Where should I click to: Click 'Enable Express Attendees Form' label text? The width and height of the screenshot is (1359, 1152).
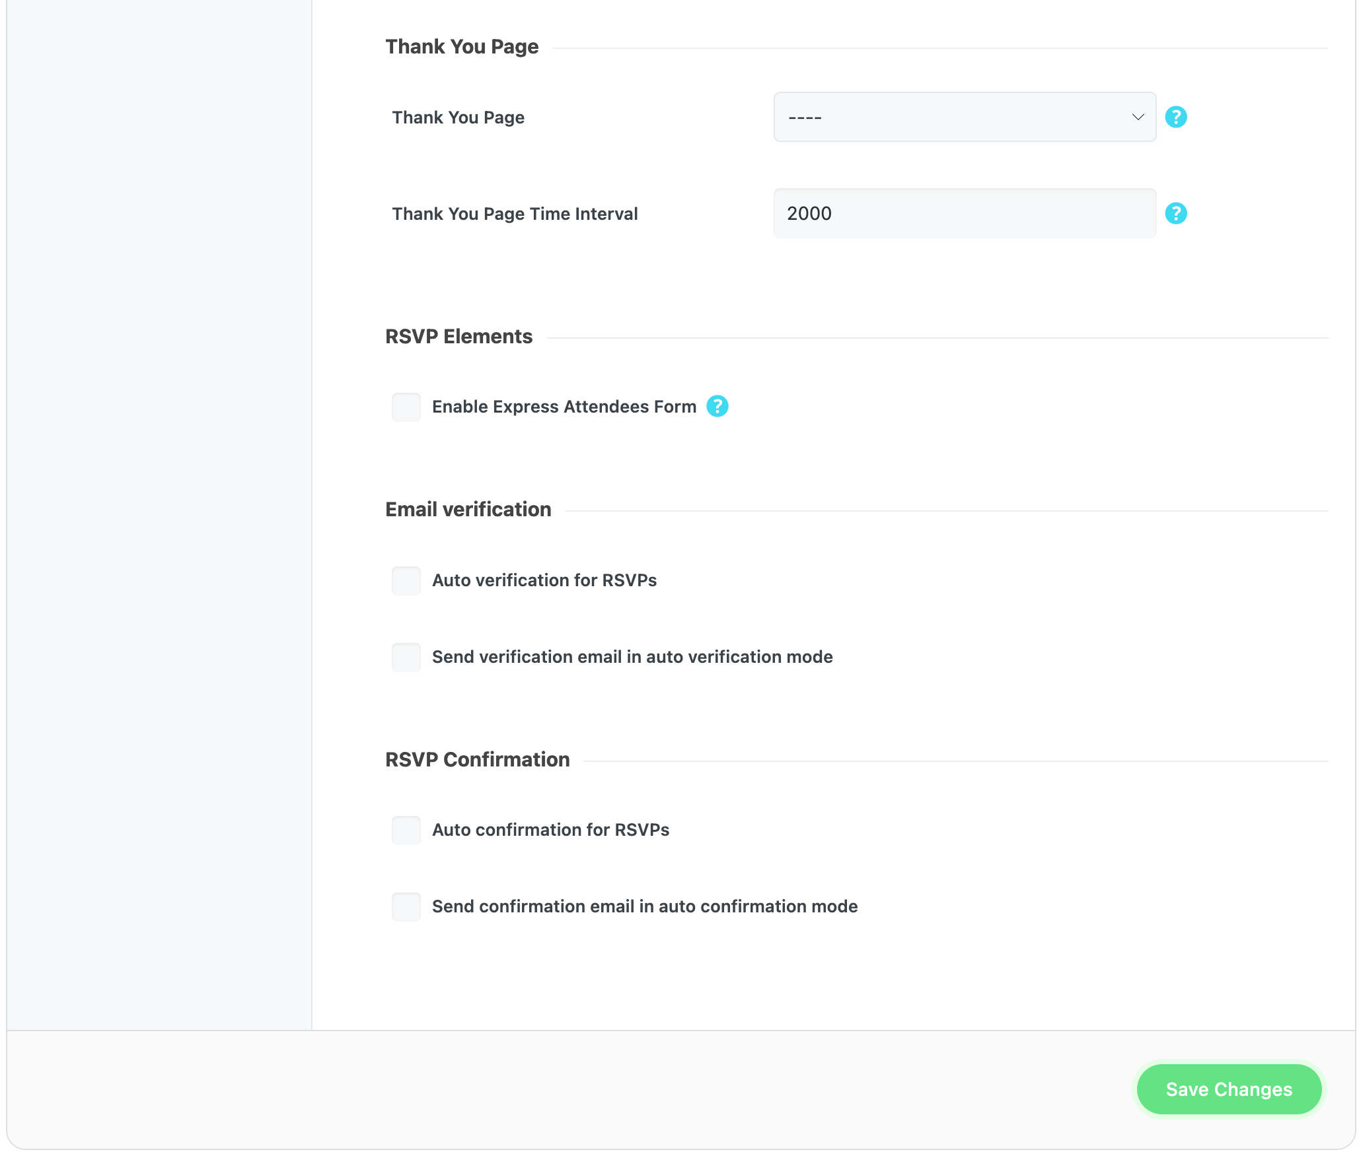pyautogui.click(x=564, y=407)
